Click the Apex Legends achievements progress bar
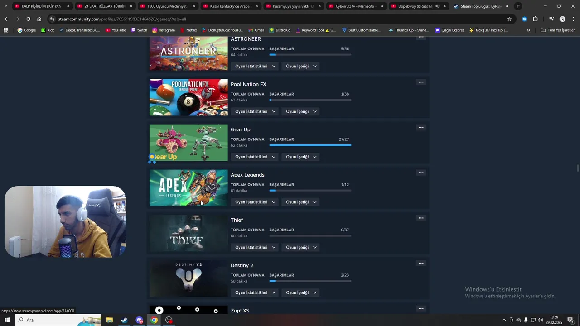 310,191
